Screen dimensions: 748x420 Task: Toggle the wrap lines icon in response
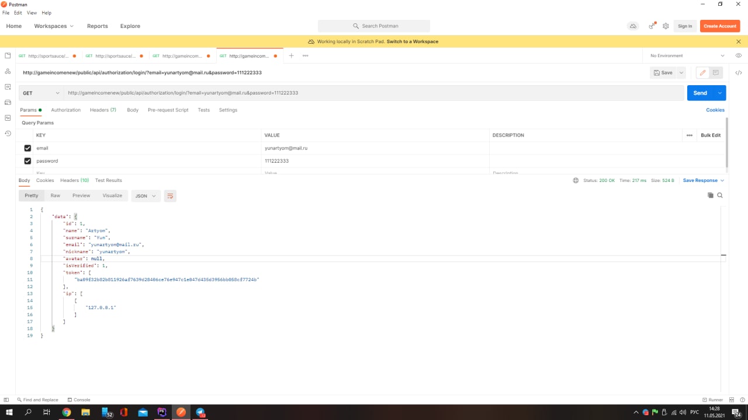click(x=170, y=196)
